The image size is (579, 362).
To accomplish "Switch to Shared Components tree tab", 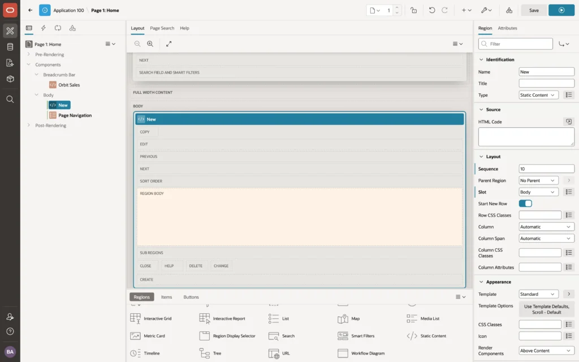I will coord(72,28).
